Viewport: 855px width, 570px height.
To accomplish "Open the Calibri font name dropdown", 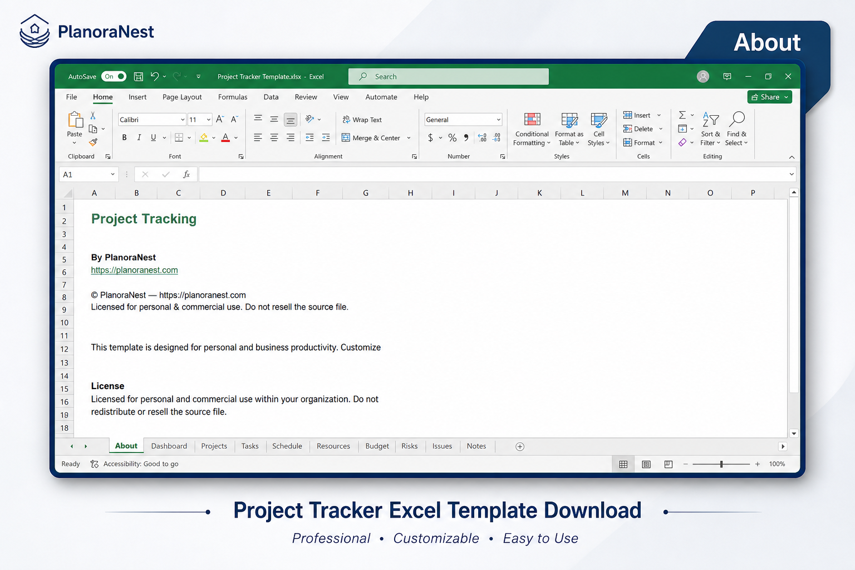I will click(183, 120).
